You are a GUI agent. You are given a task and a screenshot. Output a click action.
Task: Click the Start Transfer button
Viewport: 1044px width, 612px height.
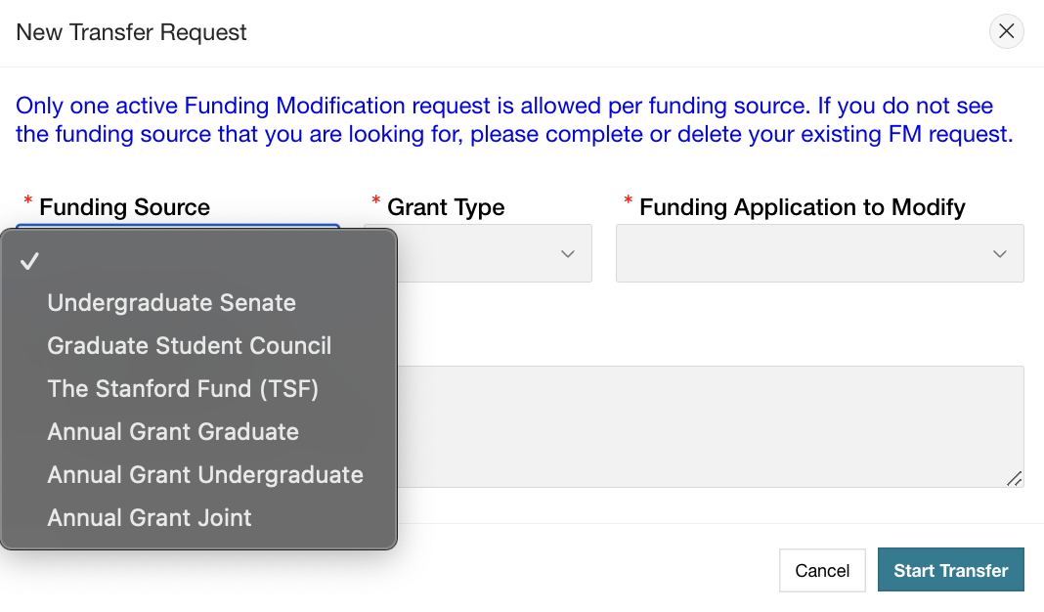(x=950, y=570)
